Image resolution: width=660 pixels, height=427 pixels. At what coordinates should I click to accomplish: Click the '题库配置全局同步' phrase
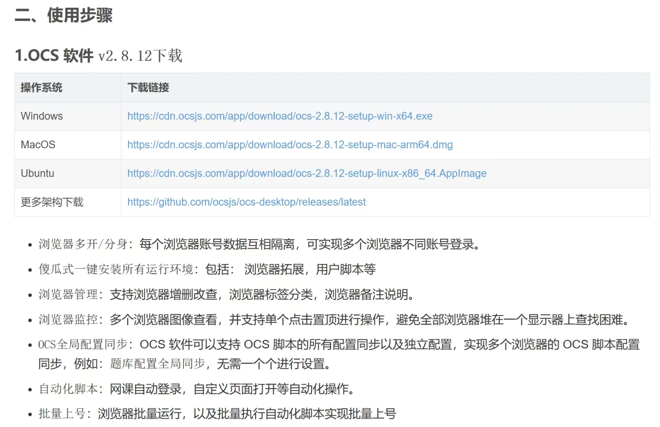coord(157,364)
